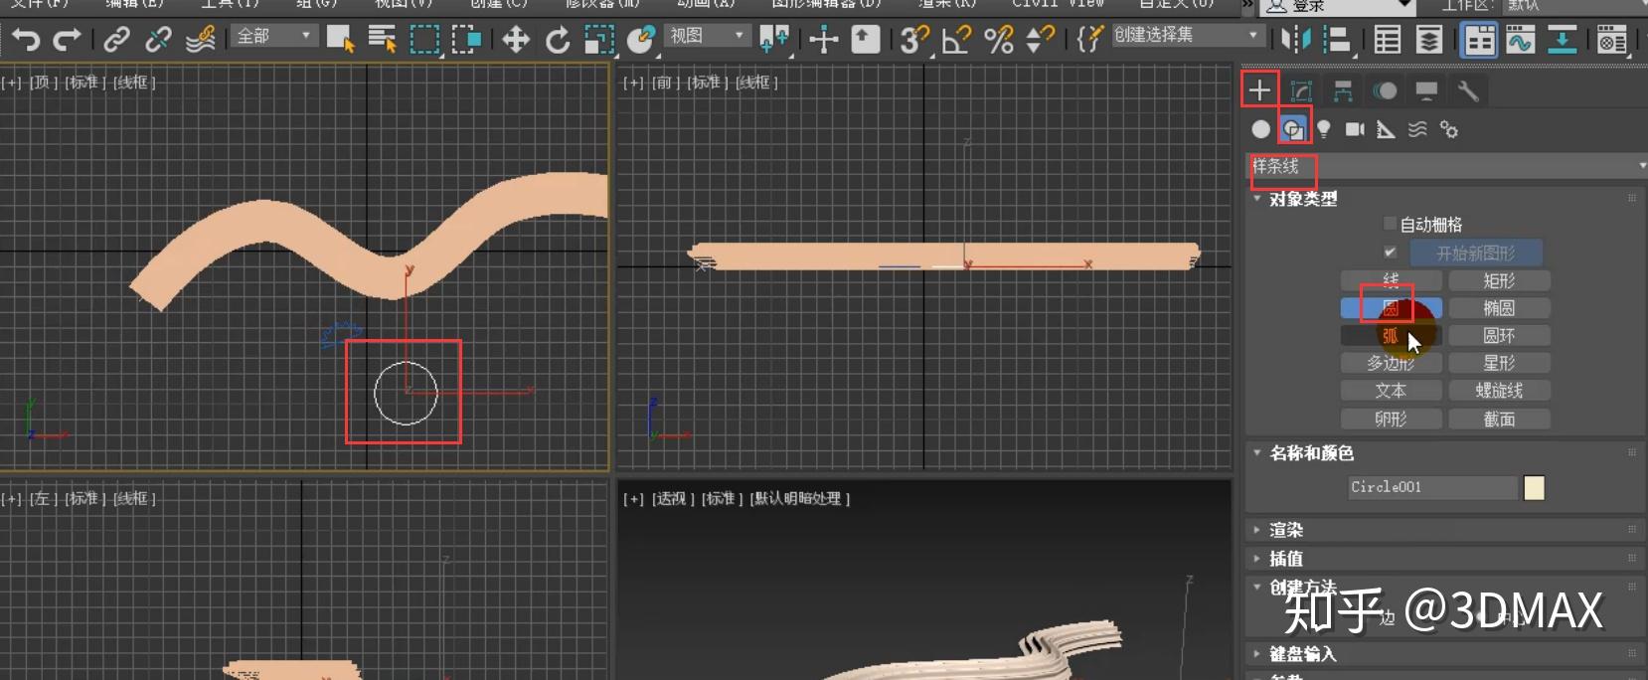
Task: Activate the Select and Move tool
Action: coord(515,40)
